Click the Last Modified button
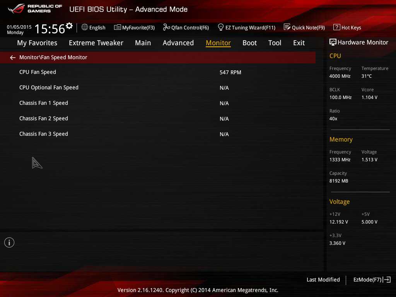The height and width of the screenshot is (297, 396). [323, 280]
